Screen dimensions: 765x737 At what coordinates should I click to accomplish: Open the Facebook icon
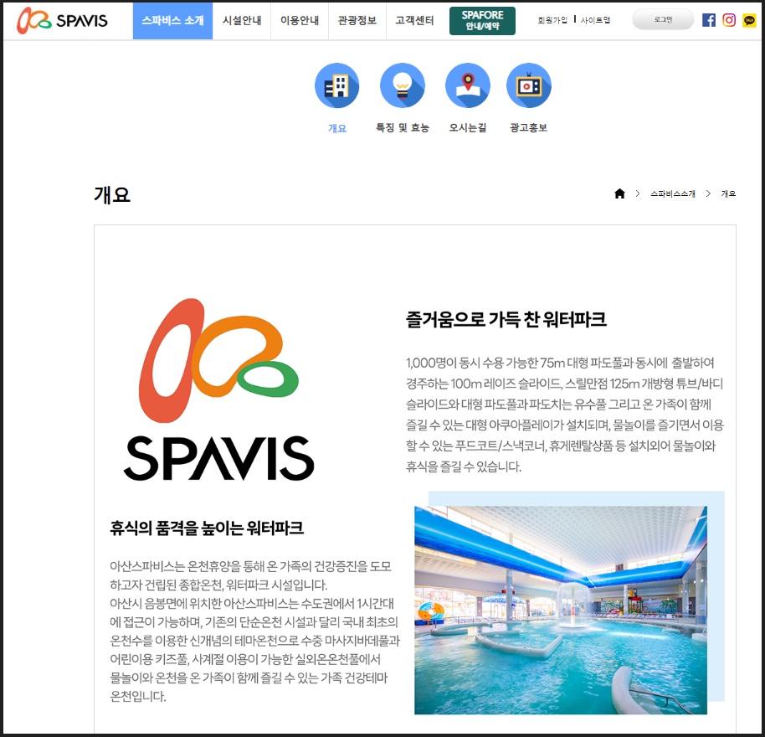[709, 20]
